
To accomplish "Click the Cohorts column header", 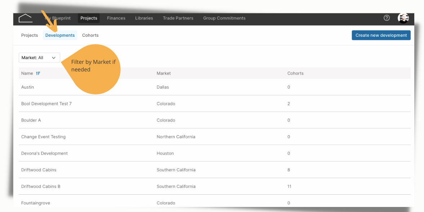I will coord(295,74).
